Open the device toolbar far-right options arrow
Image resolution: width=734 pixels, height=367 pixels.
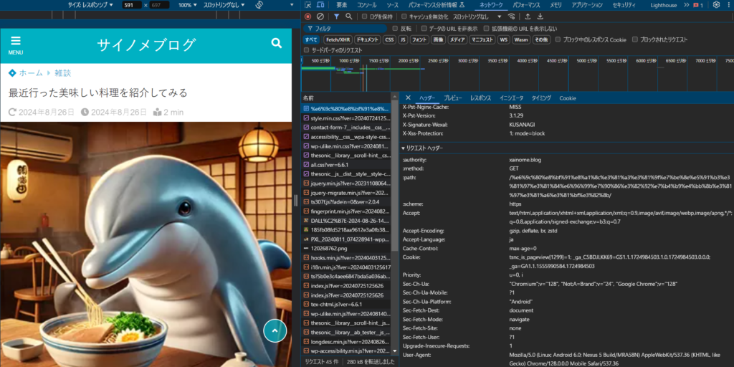point(293,5)
